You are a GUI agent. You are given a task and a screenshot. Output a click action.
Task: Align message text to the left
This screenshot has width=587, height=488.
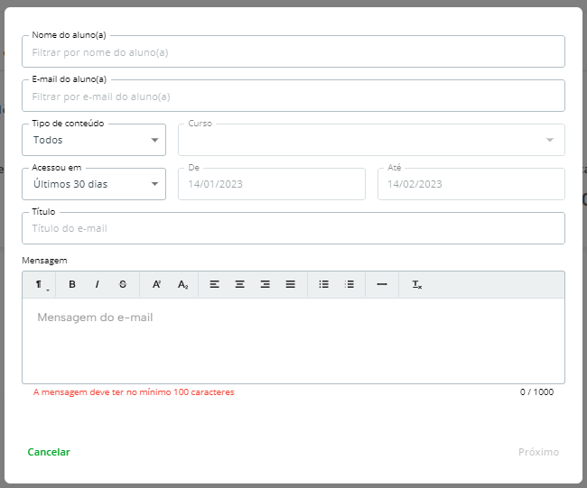pos(215,284)
